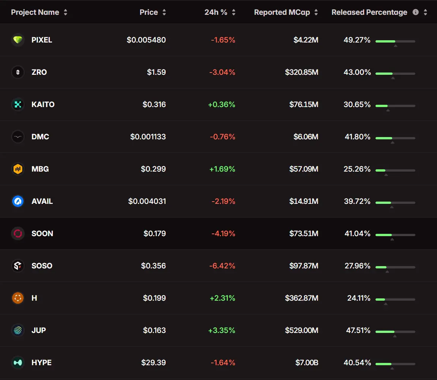Select the ZRO reported market cap value
The height and width of the screenshot is (380, 437).
[x=301, y=72]
